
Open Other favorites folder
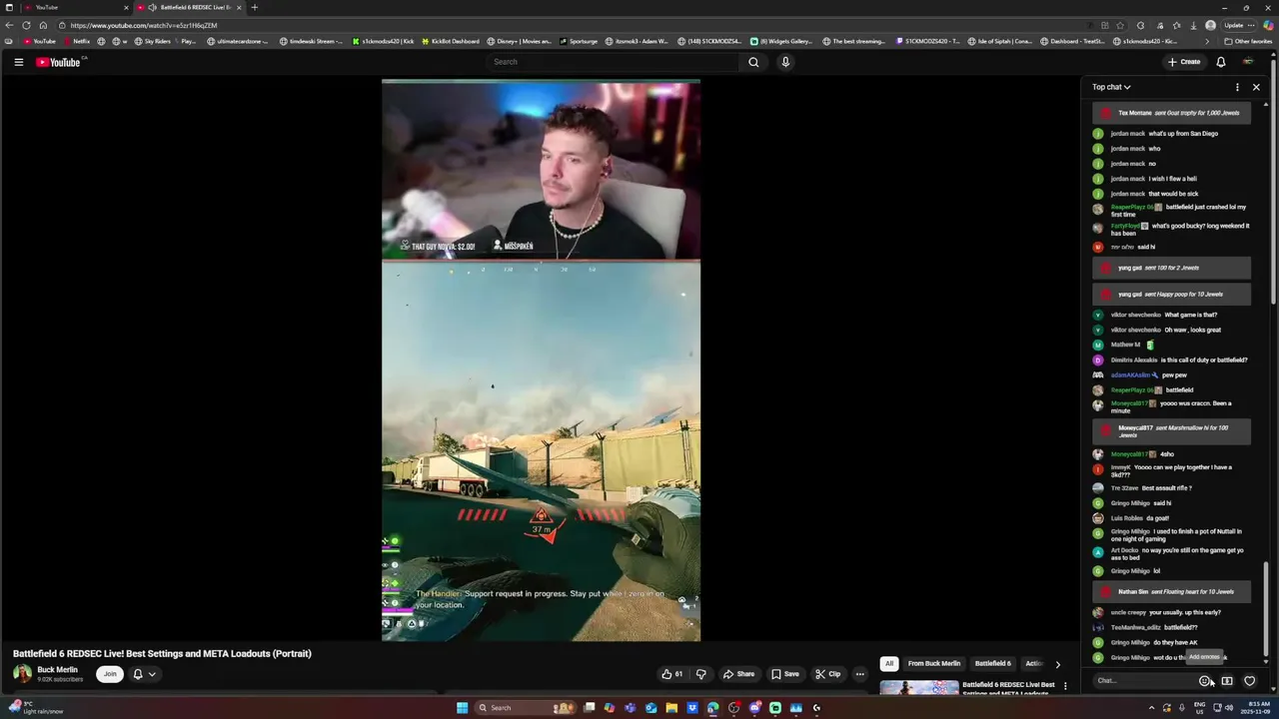1248,41
